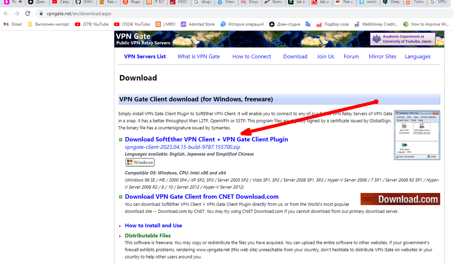Open the IT КЛ tab
The height and width of the screenshot is (263, 453).
click(156, 2)
